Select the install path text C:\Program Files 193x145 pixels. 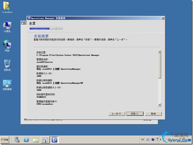(x=68, y=55)
